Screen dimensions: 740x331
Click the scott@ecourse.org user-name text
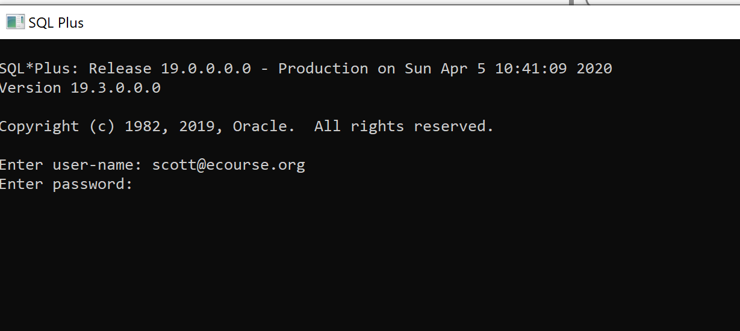(228, 165)
